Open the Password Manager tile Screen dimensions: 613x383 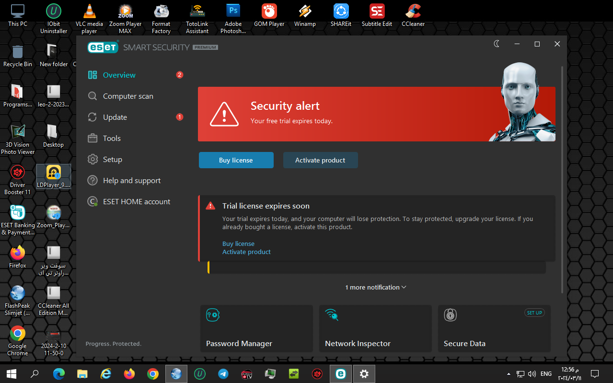coord(256,328)
